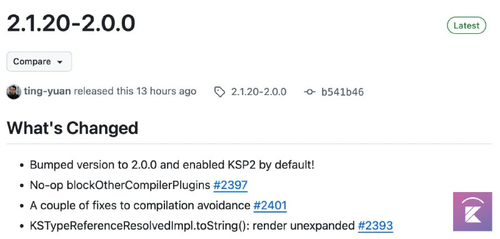Click the caret arrow beside Compare
This screenshot has height=239, width=500.
click(x=59, y=62)
